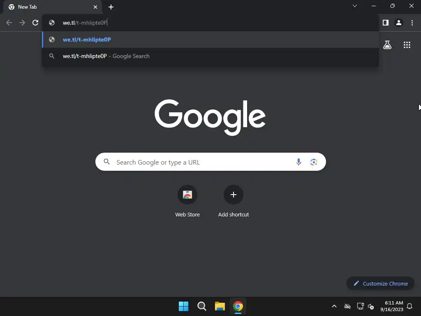Select the we.tl/t-mhlipte0P URL suggestion
421x316 pixels.
210,39
